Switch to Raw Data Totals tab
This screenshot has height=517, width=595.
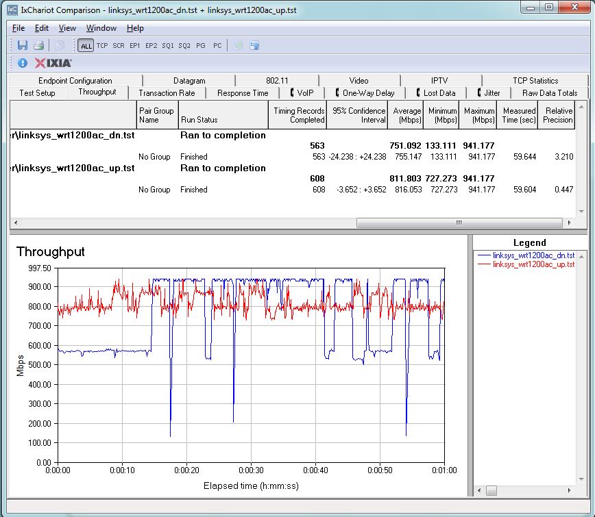pyautogui.click(x=550, y=93)
